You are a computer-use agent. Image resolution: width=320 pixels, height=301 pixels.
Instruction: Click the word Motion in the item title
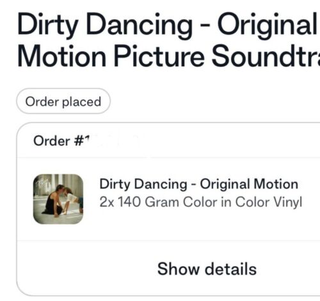click(276, 184)
